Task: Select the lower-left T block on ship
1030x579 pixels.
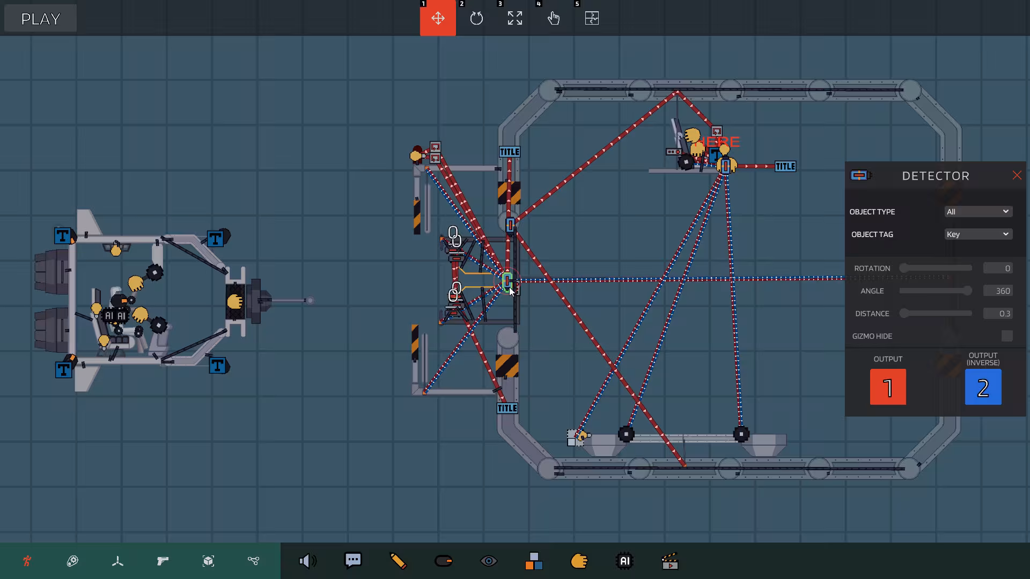Action: 63,370
